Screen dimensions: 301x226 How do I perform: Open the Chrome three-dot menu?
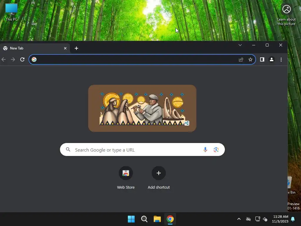pos(281,59)
